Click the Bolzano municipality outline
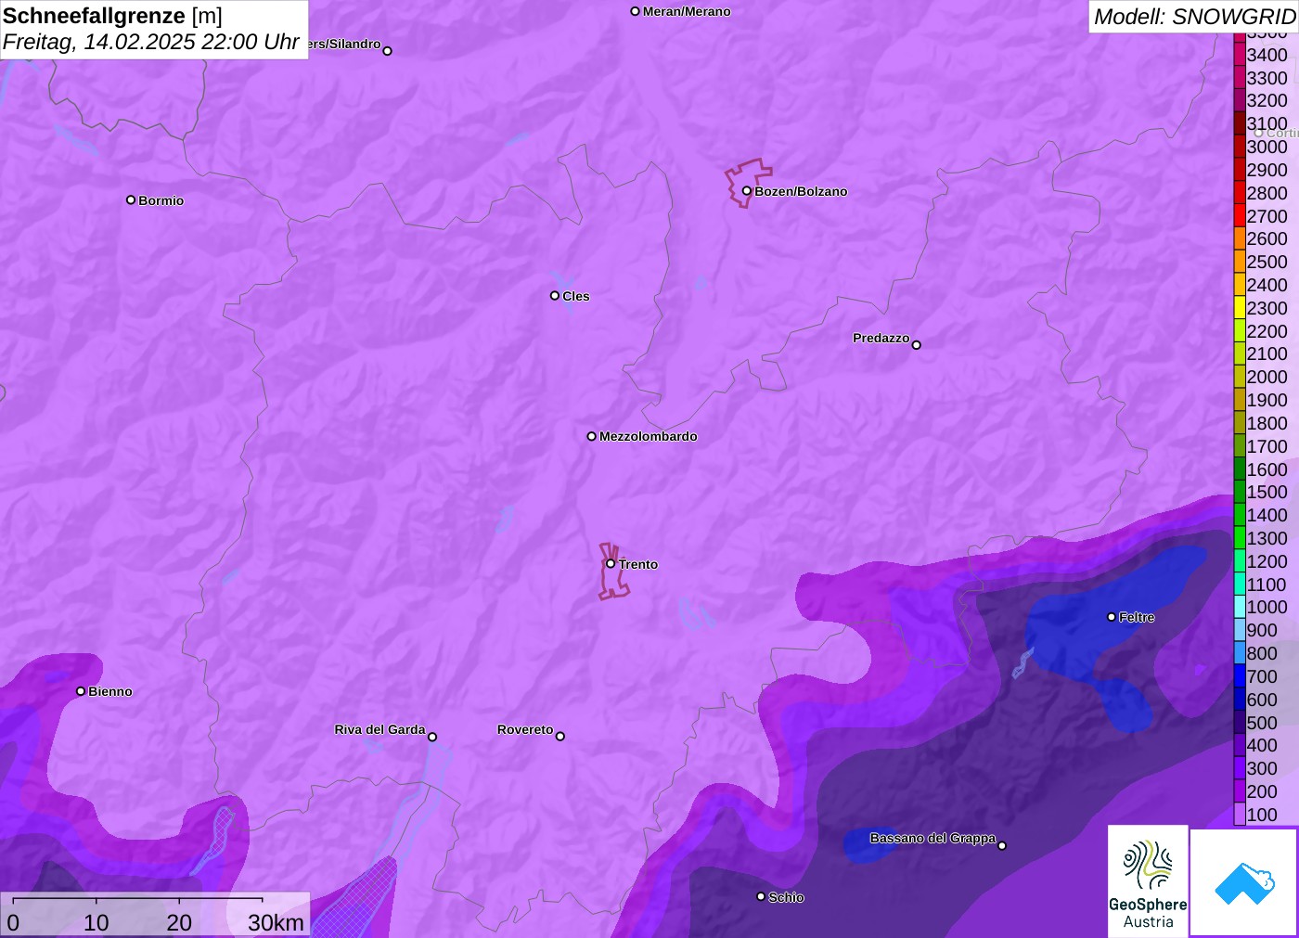The image size is (1299, 938). point(747,182)
